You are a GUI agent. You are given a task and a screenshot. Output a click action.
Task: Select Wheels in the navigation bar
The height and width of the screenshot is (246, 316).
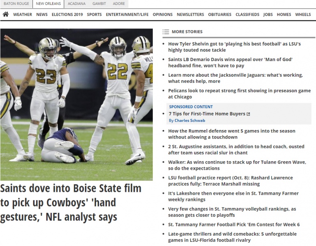pos(303,14)
